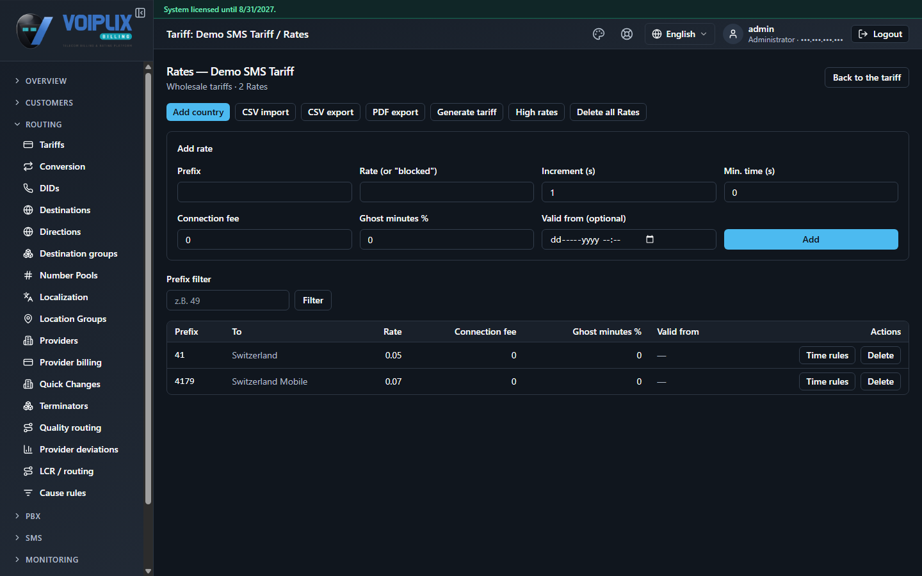Open the theme palette icon

click(x=599, y=34)
